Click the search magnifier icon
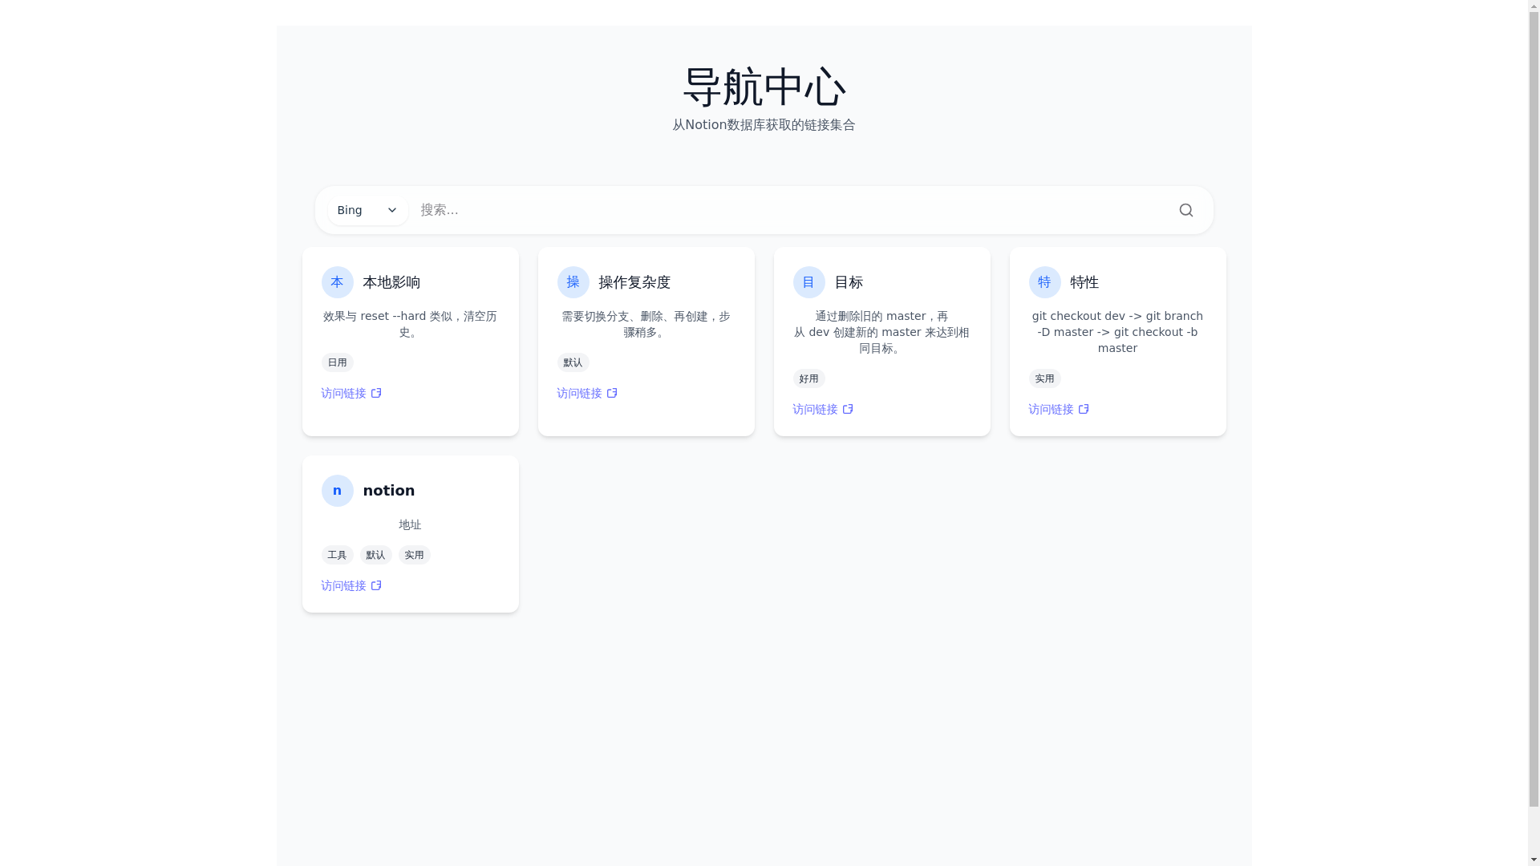1540x866 pixels. (x=1185, y=210)
